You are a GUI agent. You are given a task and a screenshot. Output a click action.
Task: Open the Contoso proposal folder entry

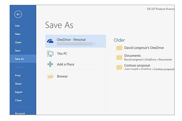[x=145, y=67]
